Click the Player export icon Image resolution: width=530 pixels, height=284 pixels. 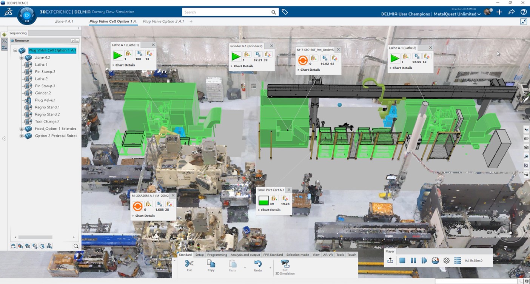click(x=390, y=261)
